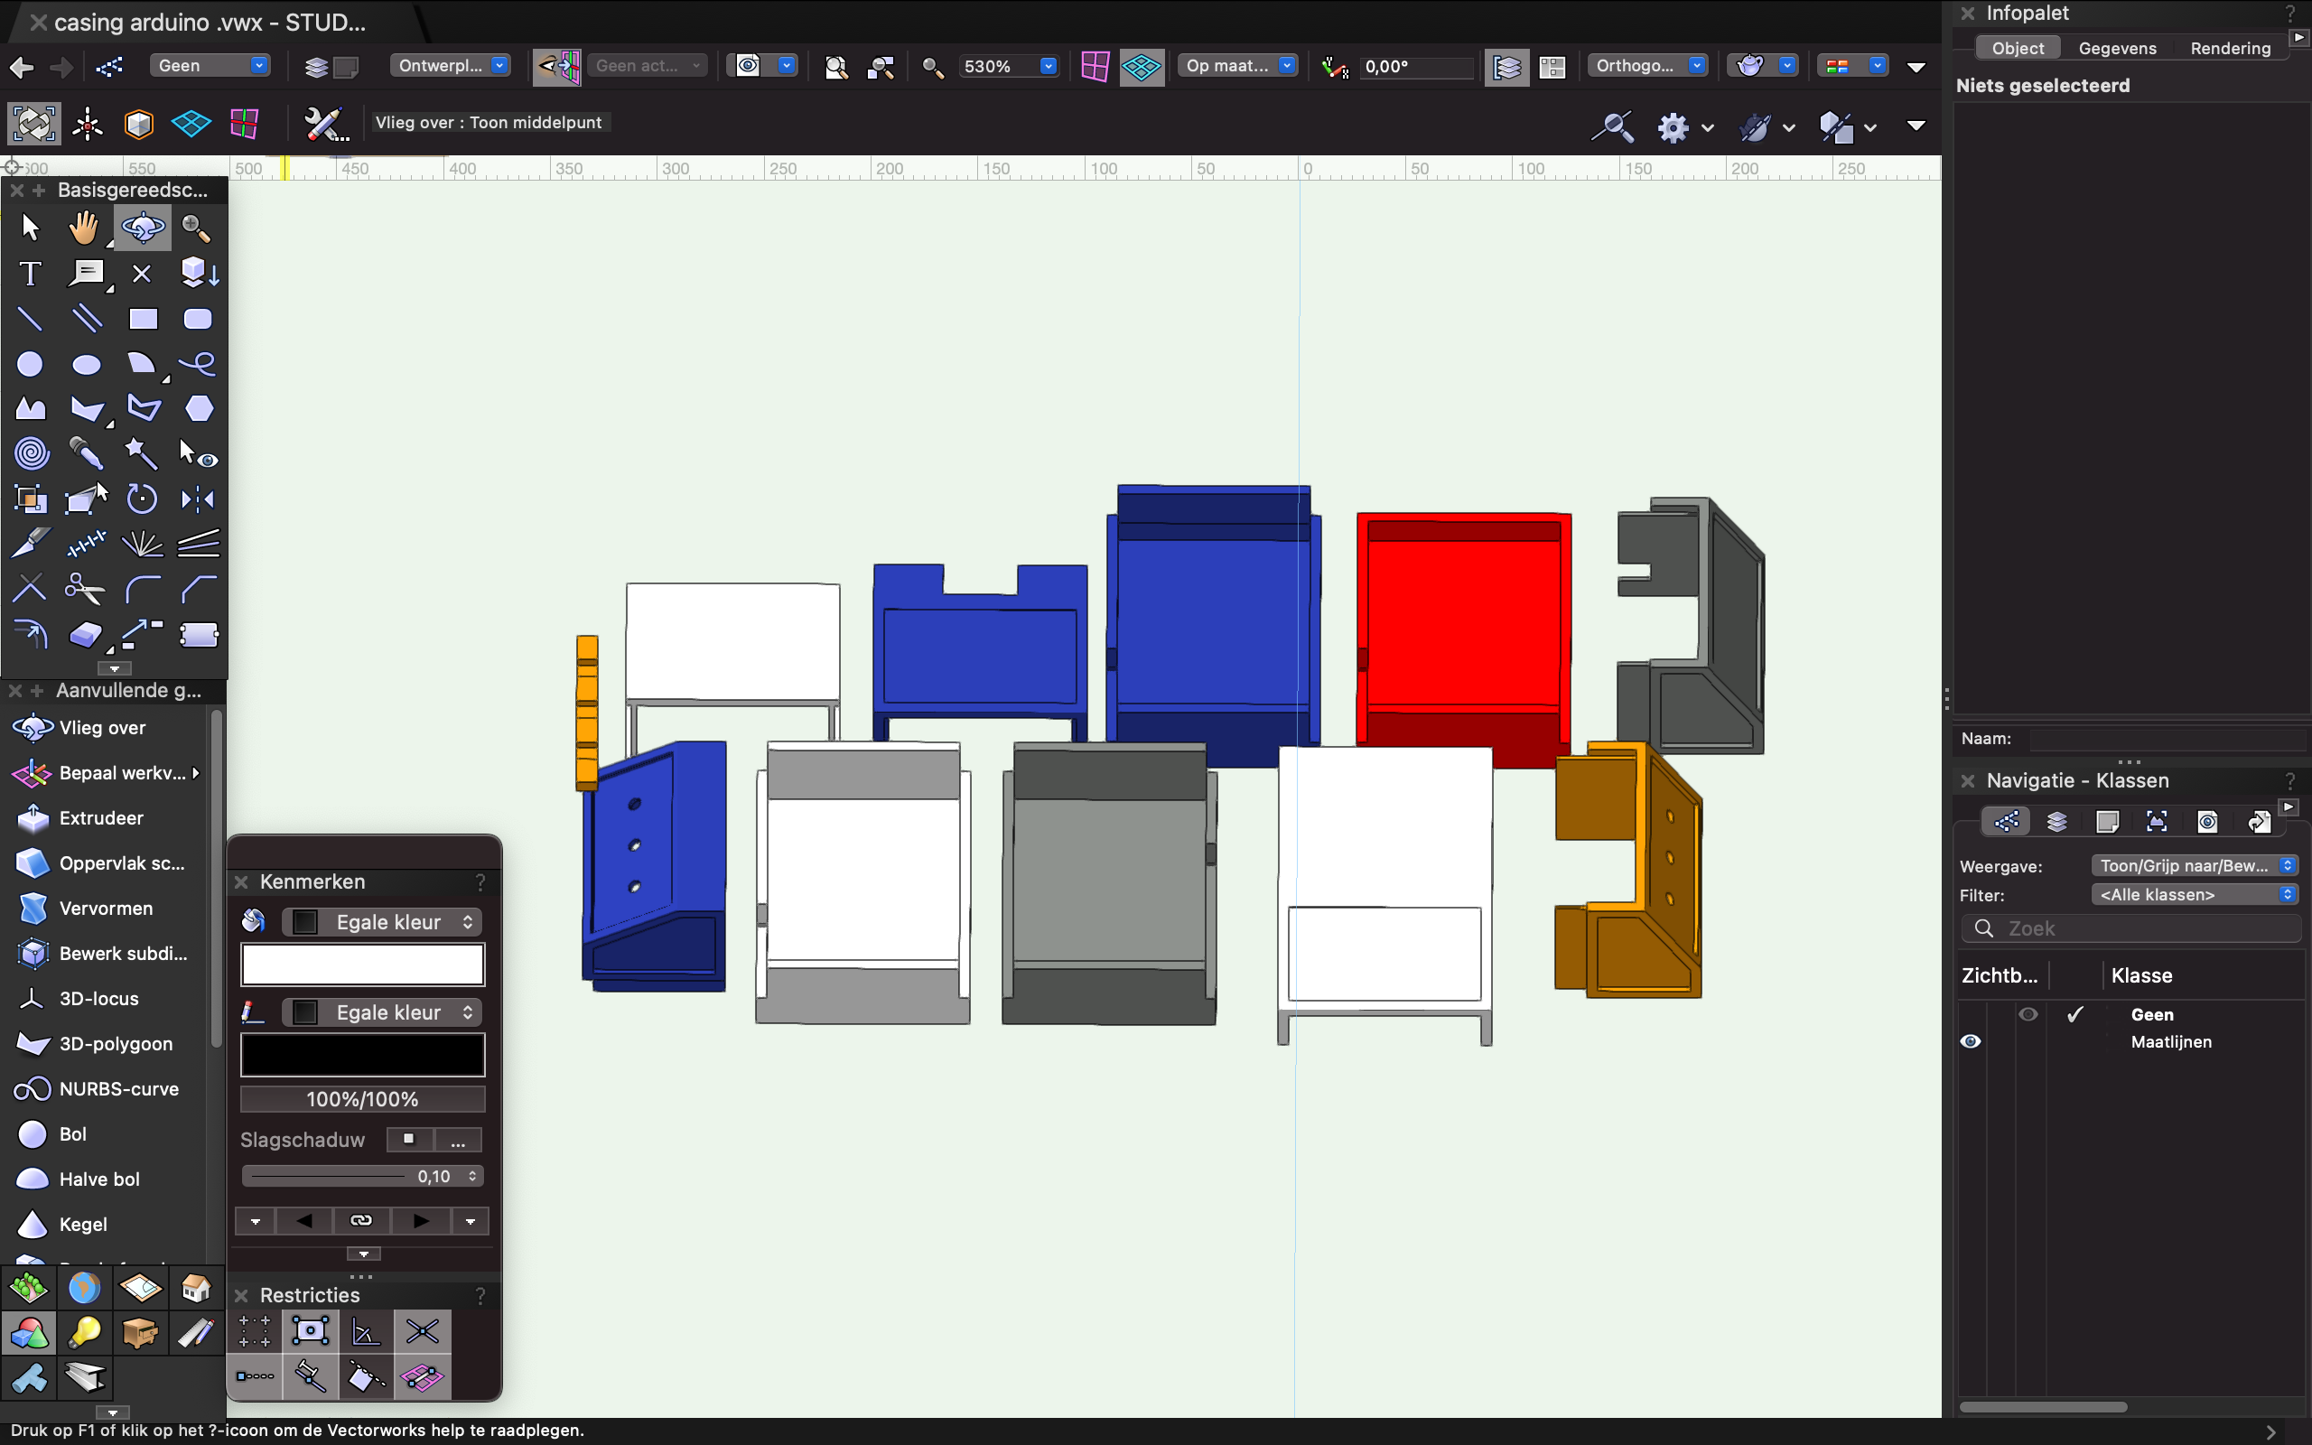The width and height of the screenshot is (2312, 1445).
Task: Toggle Snap to Object restriction
Action: pyautogui.click(x=311, y=1331)
